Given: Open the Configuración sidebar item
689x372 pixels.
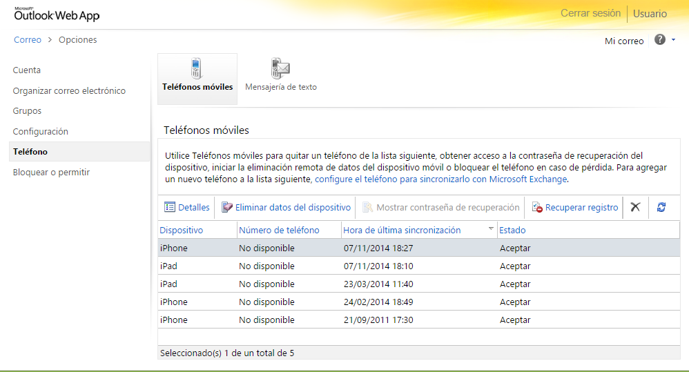Looking at the screenshot, I should [x=41, y=131].
